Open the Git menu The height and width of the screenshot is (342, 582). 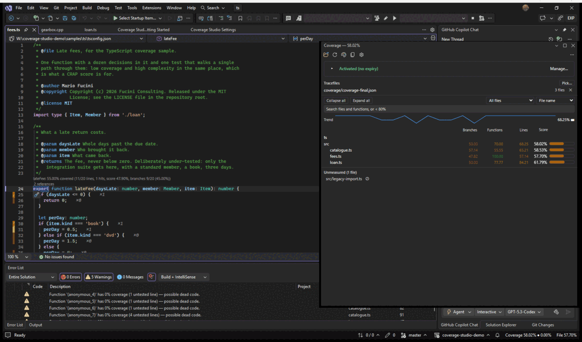[x=57, y=8]
